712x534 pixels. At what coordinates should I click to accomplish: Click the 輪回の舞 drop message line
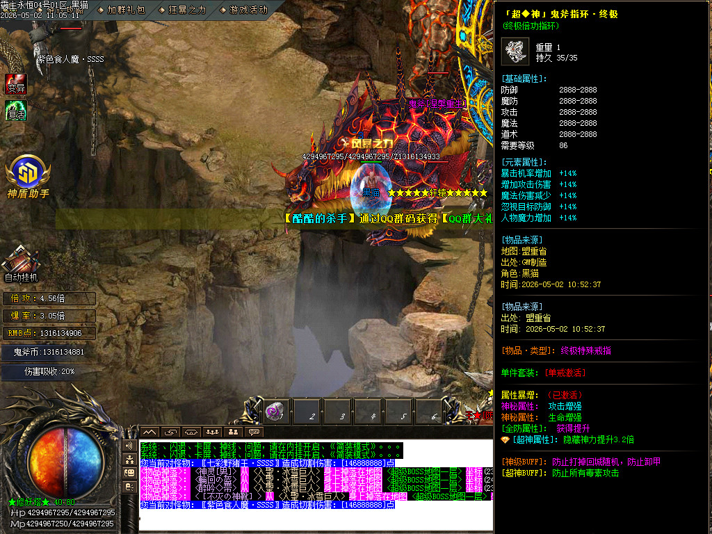click(316, 480)
